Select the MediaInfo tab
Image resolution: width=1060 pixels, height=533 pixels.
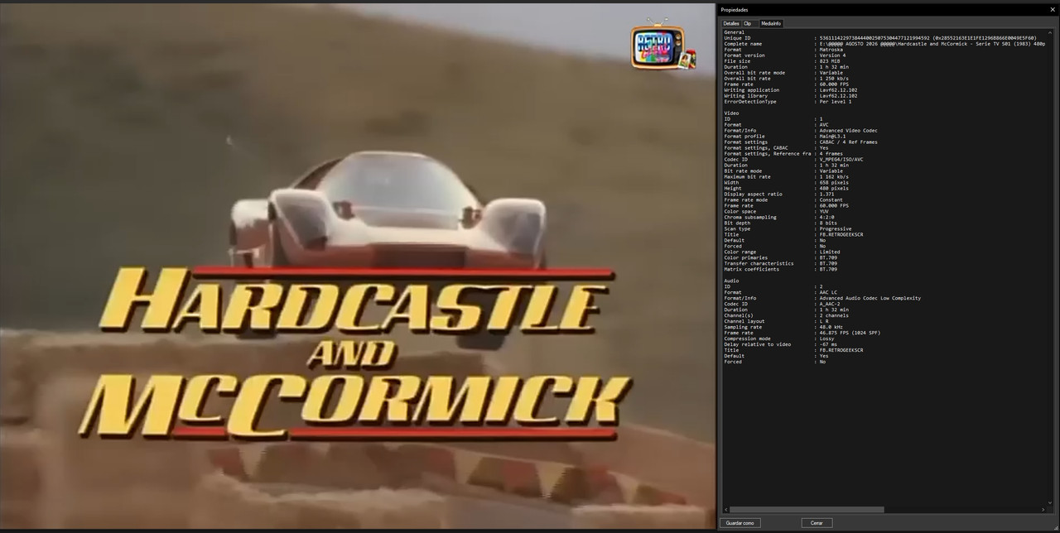click(x=771, y=23)
